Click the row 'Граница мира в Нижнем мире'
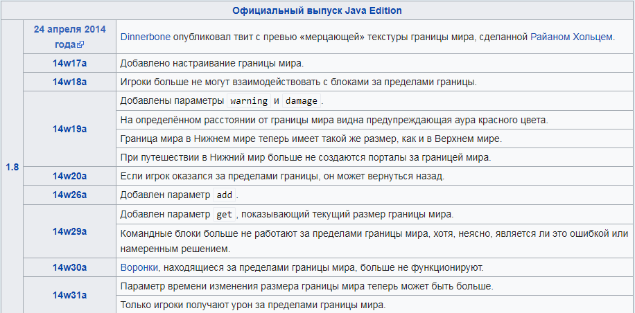Image resolution: width=635 pixels, height=313 pixels. click(375, 138)
